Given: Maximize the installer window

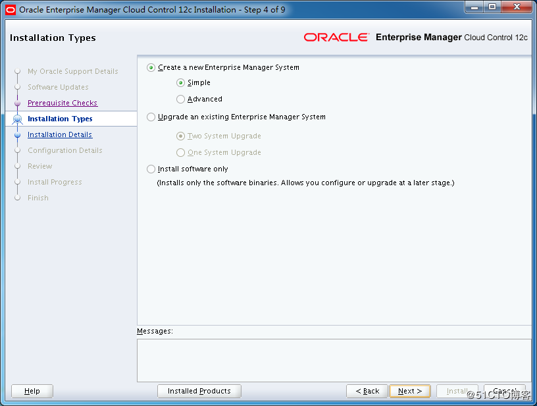Looking at the screenshot, I should 492,8.
